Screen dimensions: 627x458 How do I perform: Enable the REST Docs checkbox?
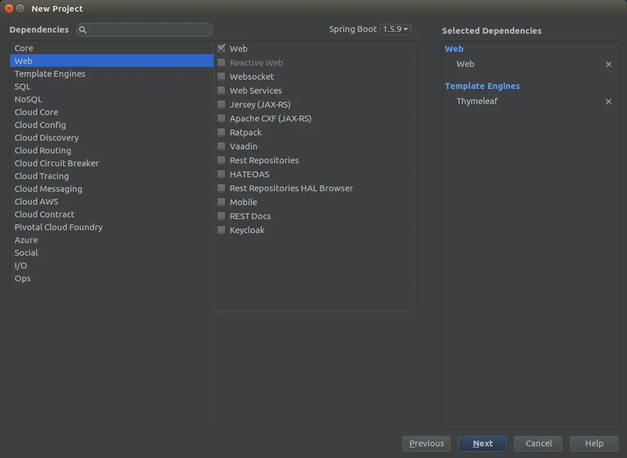pyautogui.click(x=221, y=216)
